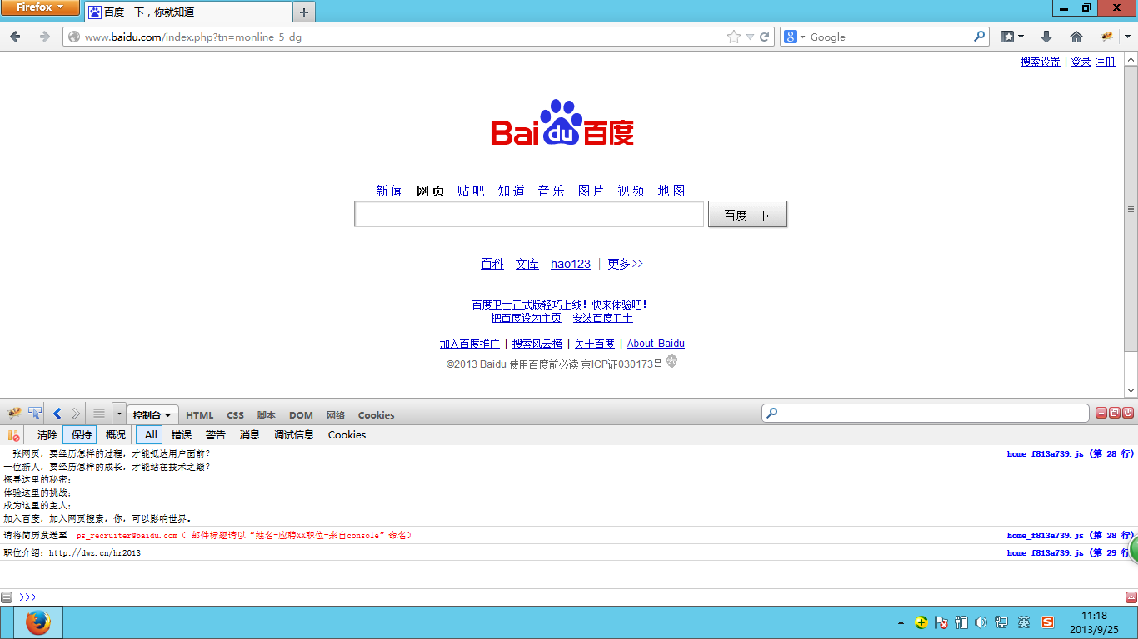
Task: Toggle the 保持 persist option
Action: [81, 435]
